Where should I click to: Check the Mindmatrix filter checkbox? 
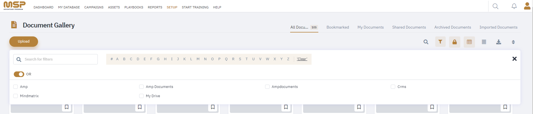tap(15, 96)
